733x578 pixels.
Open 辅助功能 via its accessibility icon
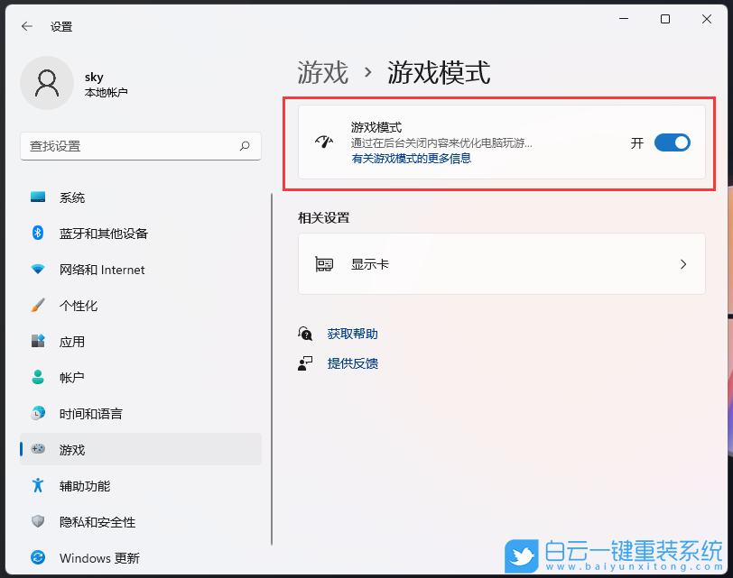[36, 486]
